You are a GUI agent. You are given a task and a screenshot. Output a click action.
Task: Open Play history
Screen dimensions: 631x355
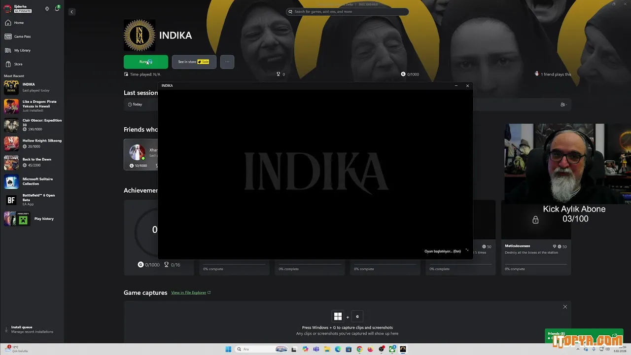coord(32,218)
